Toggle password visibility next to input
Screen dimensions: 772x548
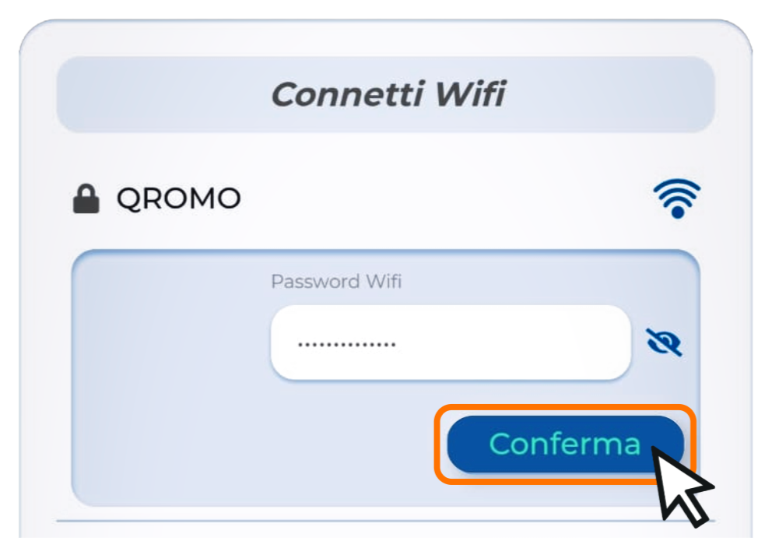pyautogui.click(x=664, y=342)
